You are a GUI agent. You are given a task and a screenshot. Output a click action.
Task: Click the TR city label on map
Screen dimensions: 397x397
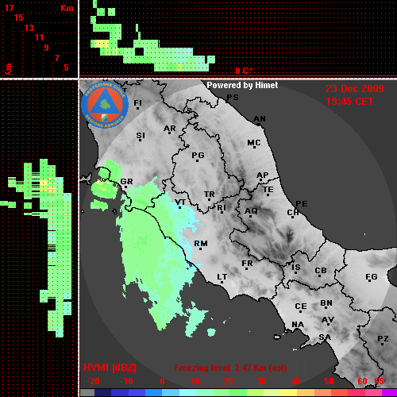(x=210, y=195)
